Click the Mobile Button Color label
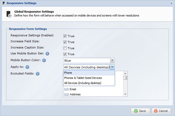 click(x=25, y=60)
